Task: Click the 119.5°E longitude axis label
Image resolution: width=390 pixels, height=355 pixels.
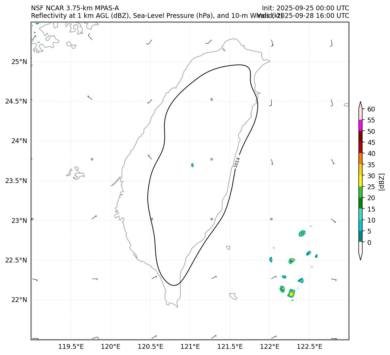Action: 71,346
